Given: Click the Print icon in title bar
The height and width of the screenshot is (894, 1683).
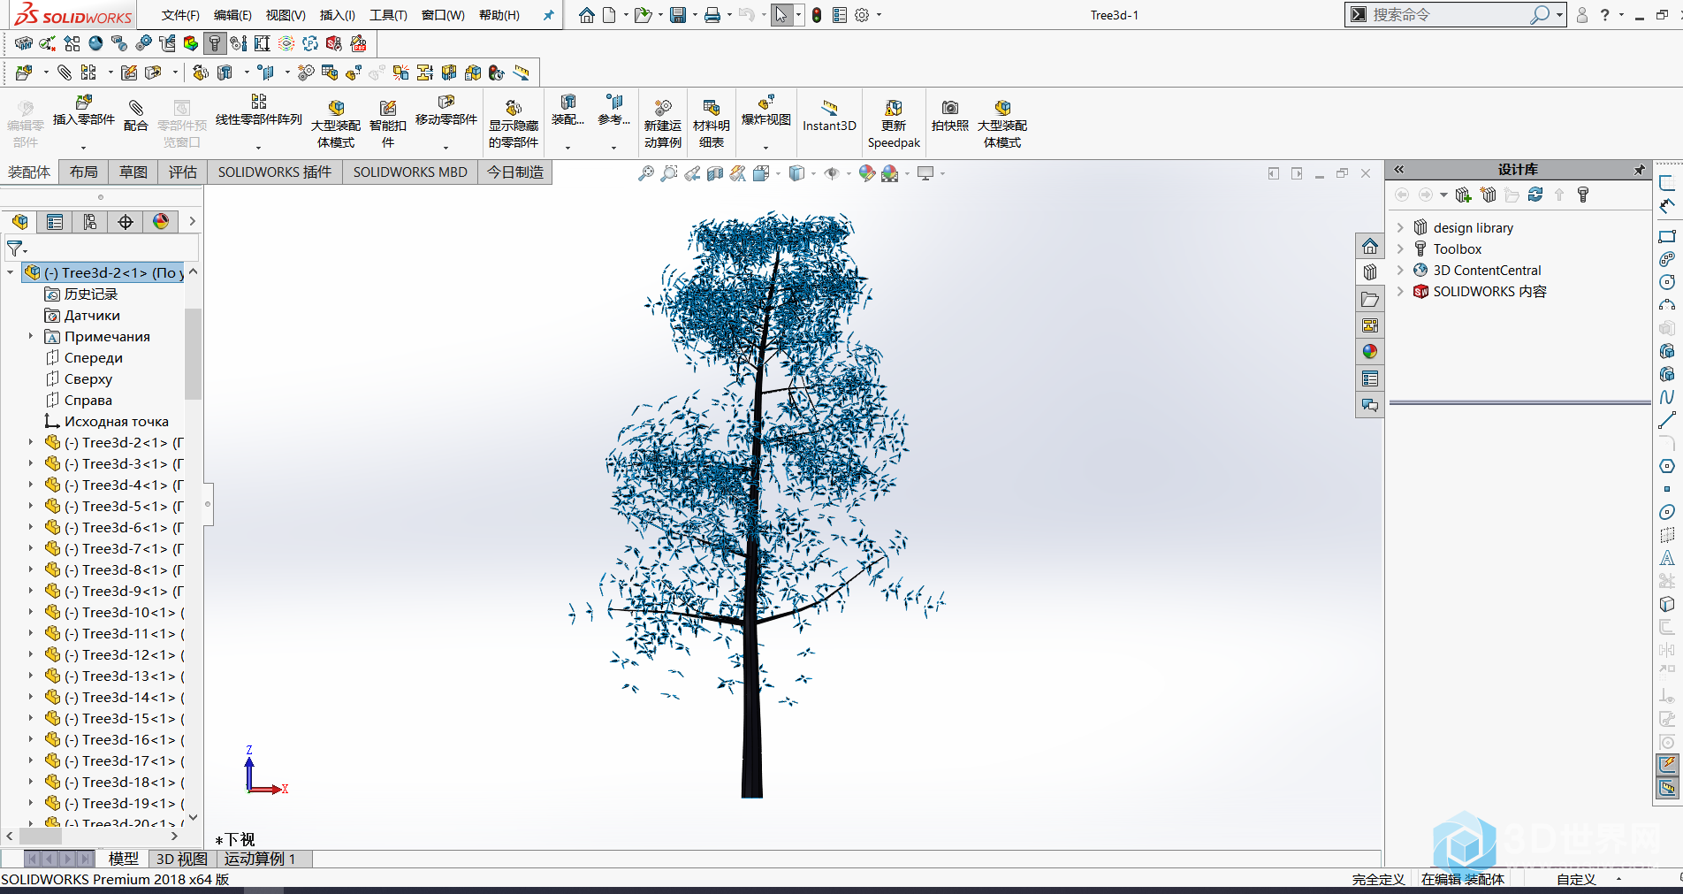Looking at the screenshot, I should [x=712, y=15].
